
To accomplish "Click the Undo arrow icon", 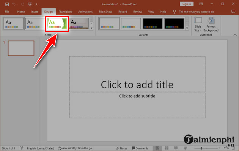I will coord(14,4).
